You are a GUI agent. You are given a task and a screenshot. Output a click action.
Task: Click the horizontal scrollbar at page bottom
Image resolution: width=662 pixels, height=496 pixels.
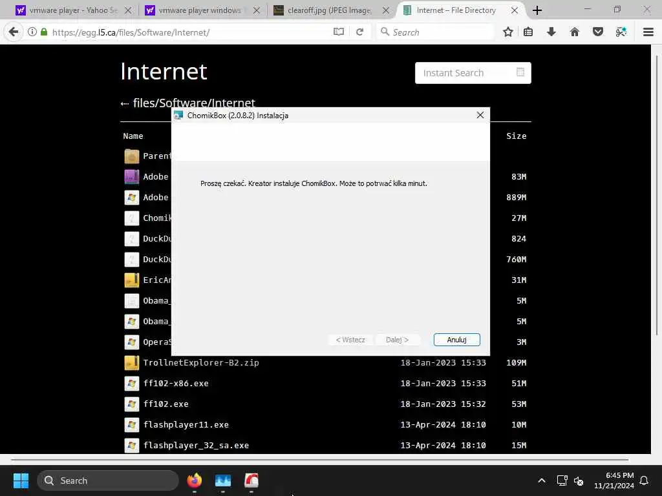319,459
